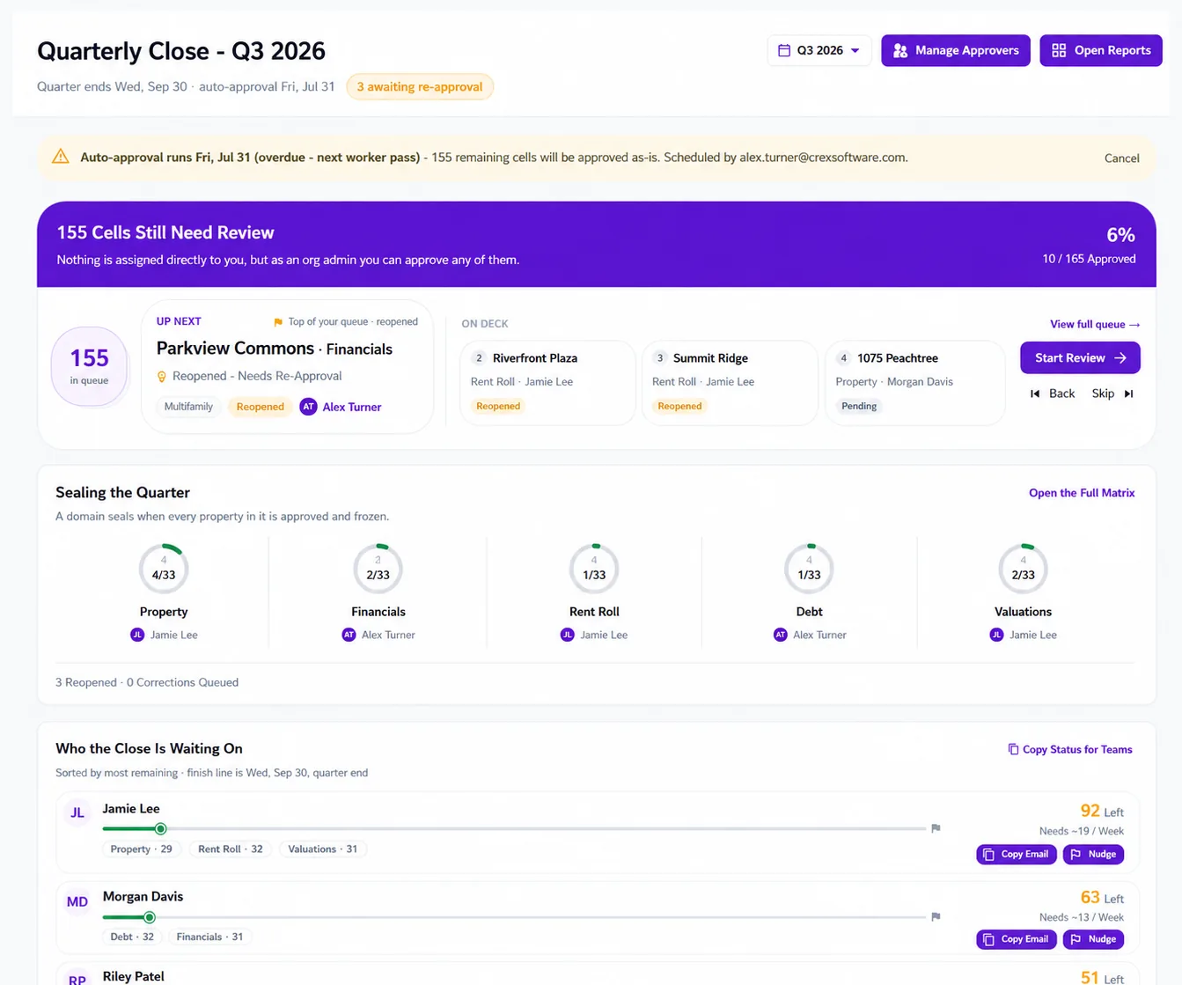The height and width of the screenshot is (985, 1182).
Task: Click the AT avatar under Debt domain
Action: (x=781, y=635)
